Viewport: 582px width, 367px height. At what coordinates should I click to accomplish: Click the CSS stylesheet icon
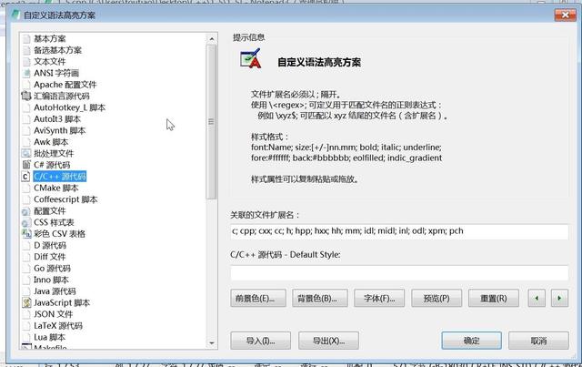pyautogui.click(x=26, y=222)
